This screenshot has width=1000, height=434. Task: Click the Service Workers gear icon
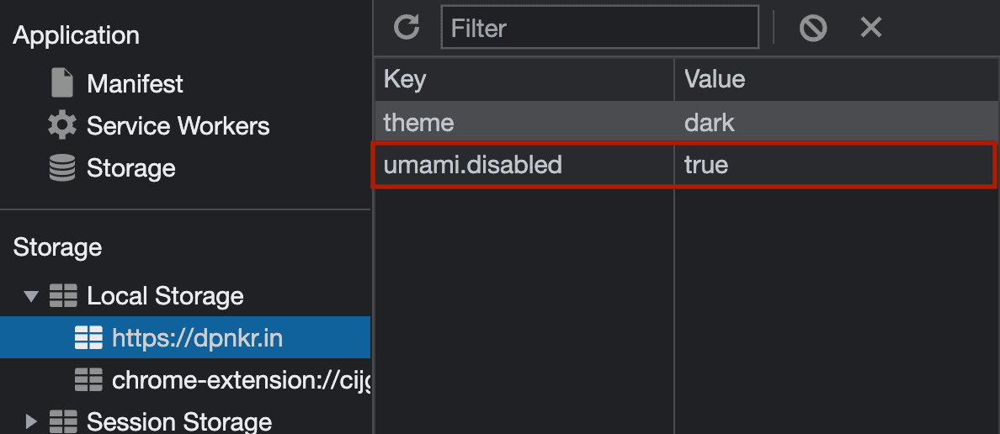pyautogui.click(x=61, y=125)
